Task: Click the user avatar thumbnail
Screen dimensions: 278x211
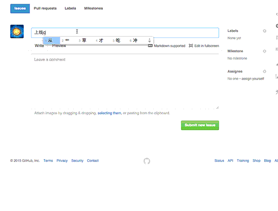Action: pyautogui.click(x=17, y=31)
